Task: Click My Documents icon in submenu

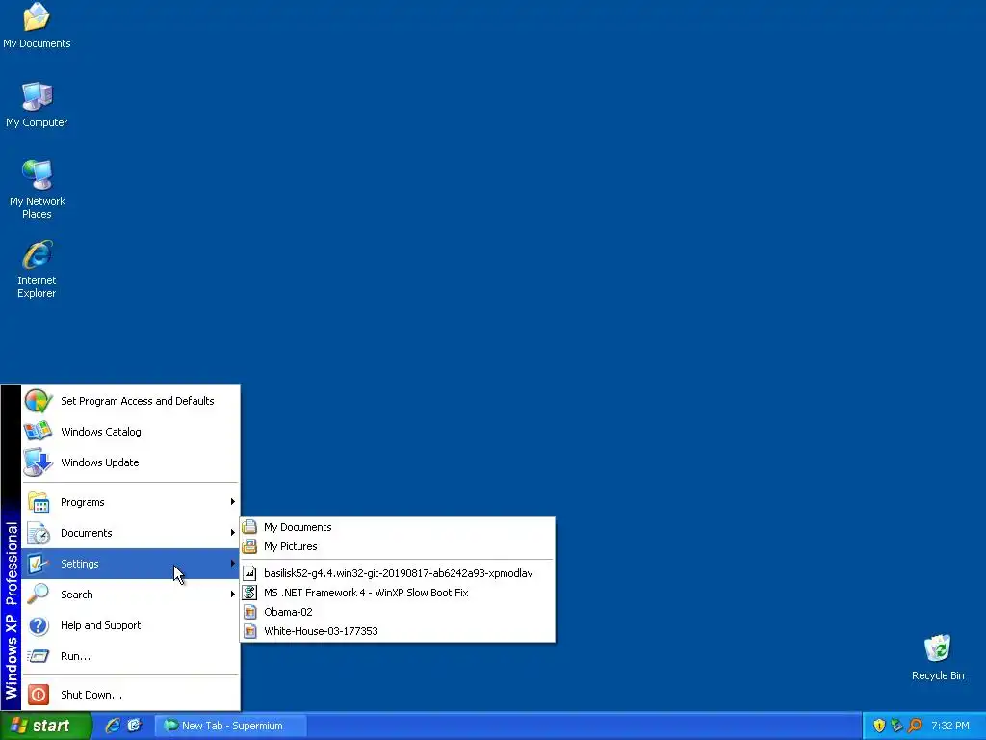Action: tap(249, 527)
